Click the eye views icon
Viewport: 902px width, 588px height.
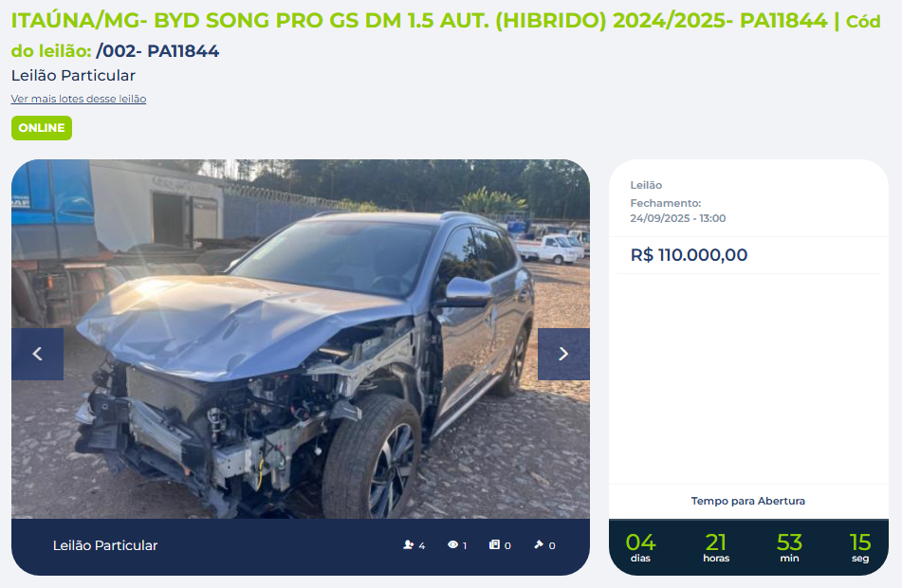coord(452,545)
